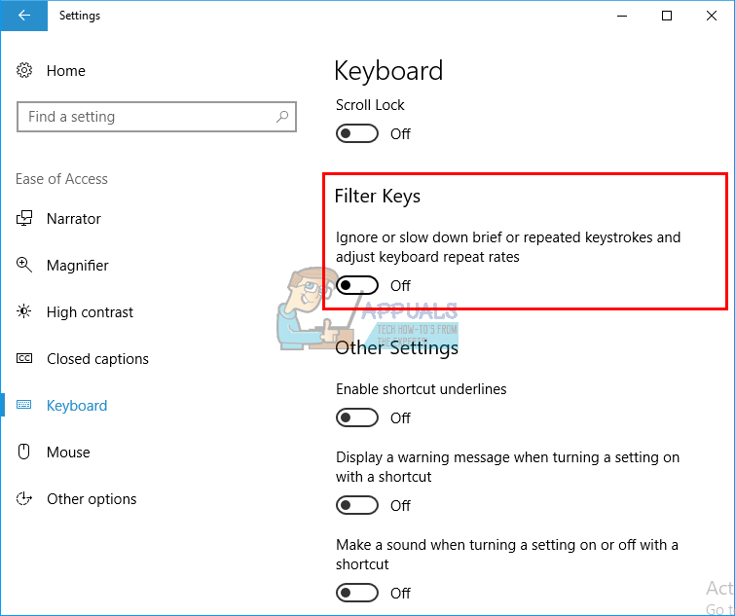This screenshot has height=616, width=735.
Task: Open the Keyboard settings page
Action: point(77,406)
